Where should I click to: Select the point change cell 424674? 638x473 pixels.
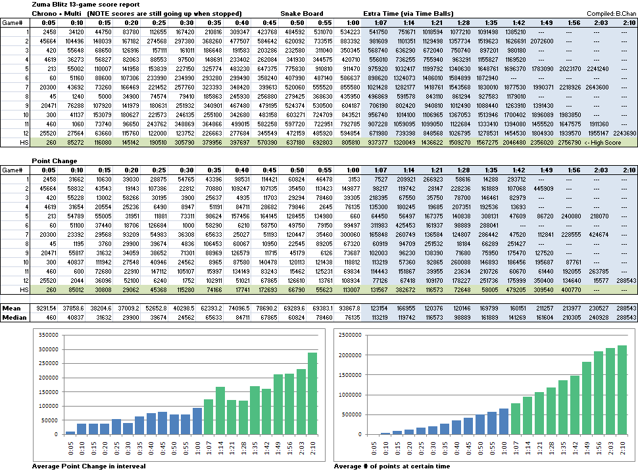(x=599, y=234)
